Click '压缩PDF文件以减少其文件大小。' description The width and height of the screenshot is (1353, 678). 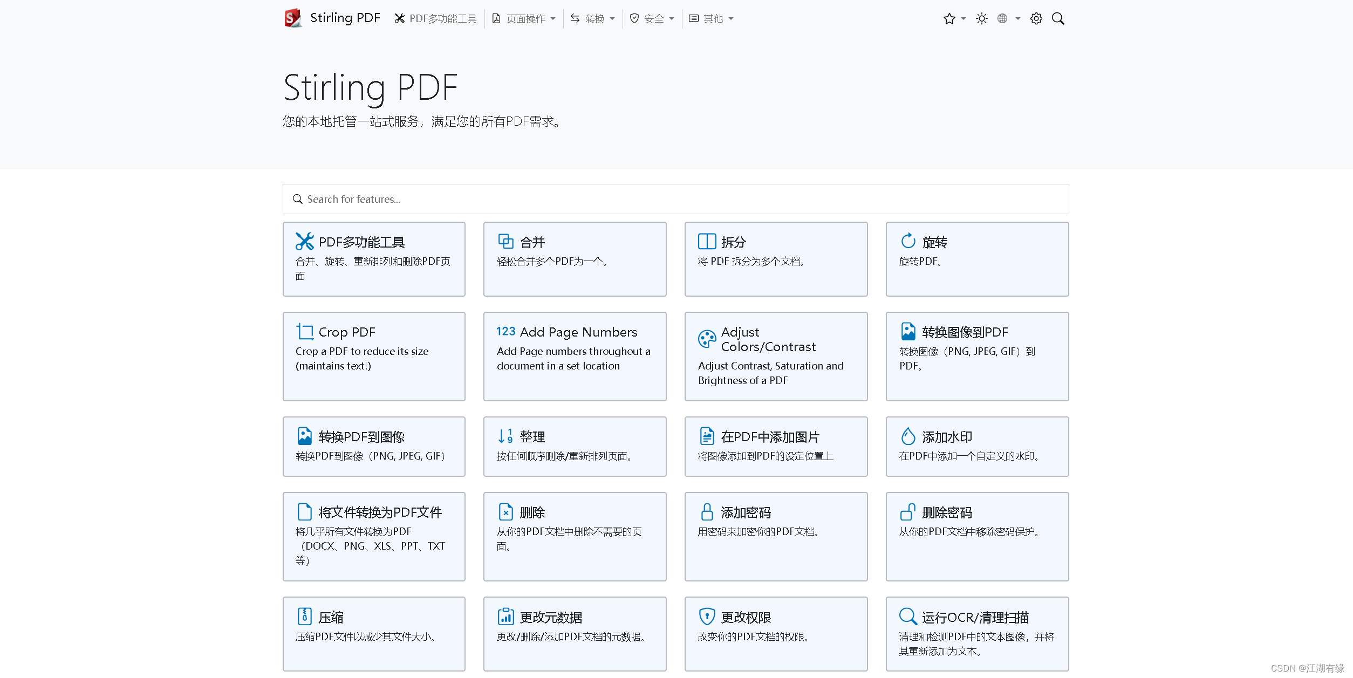[366, 637]
